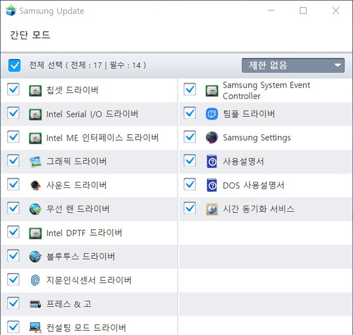Uncheck Samsung System Event Controller checkbox

coord(190,90)
